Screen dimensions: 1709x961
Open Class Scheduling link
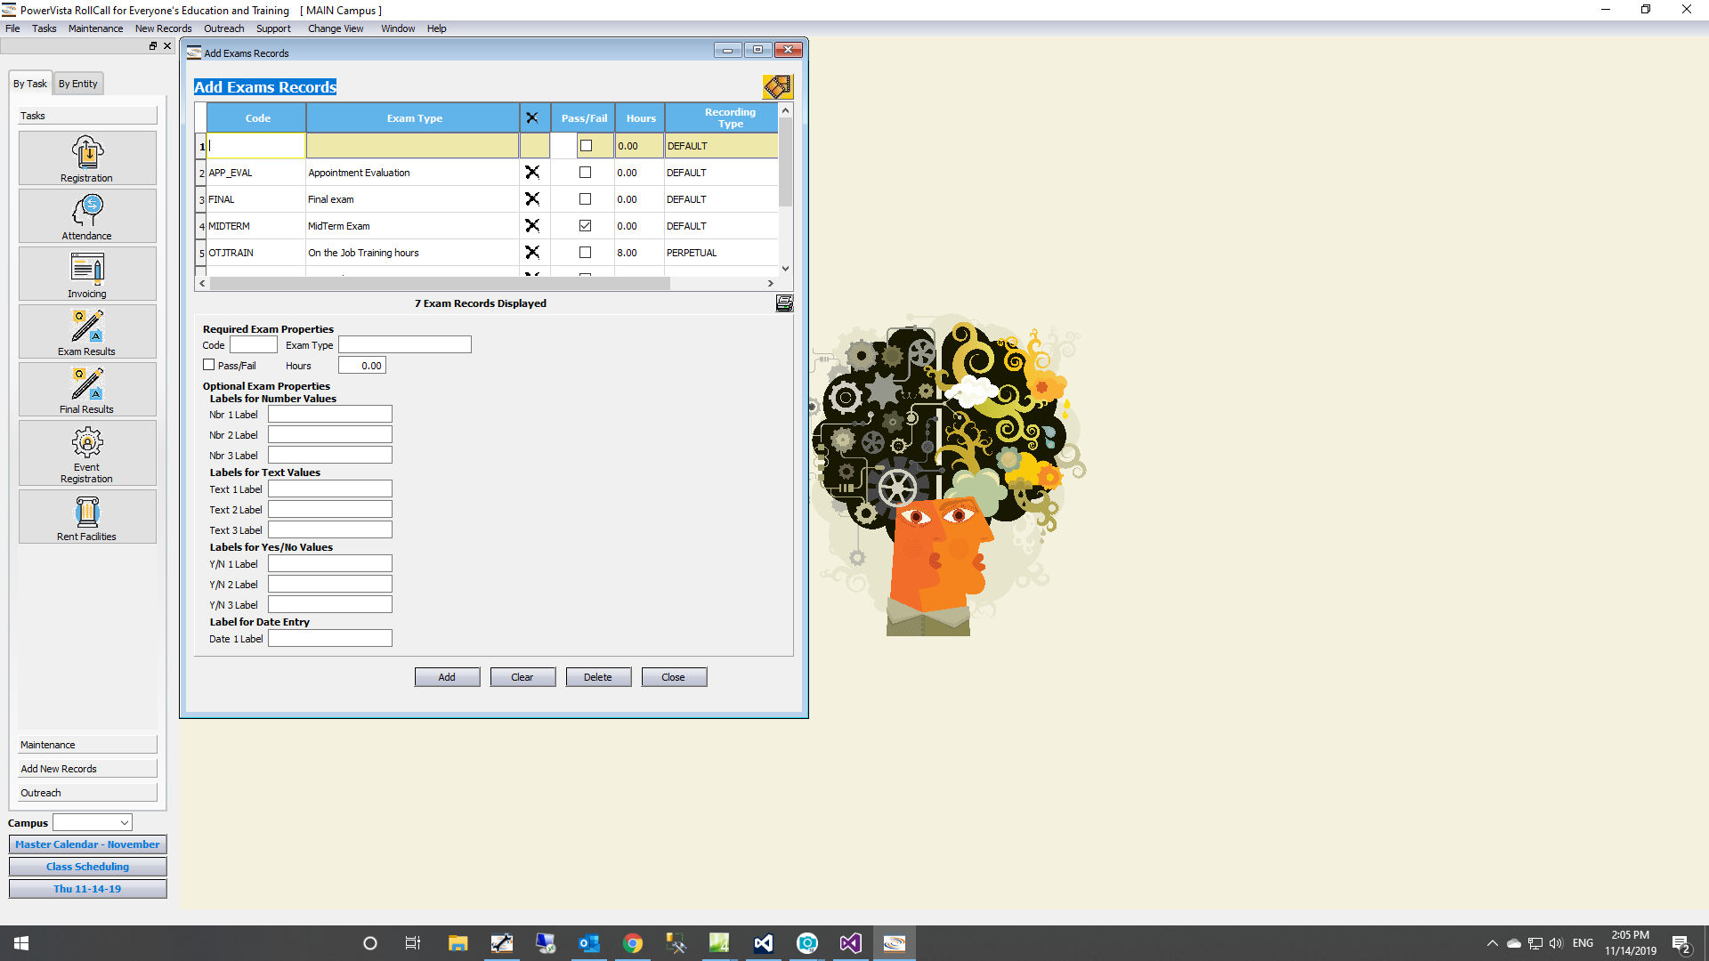pos(87,867)
